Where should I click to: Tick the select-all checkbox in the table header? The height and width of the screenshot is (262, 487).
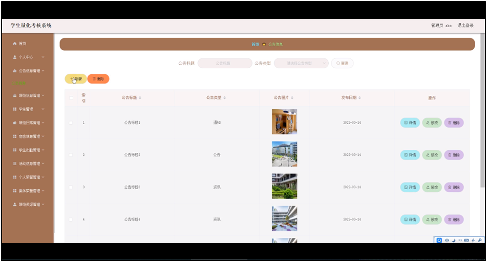coord(71,97)
